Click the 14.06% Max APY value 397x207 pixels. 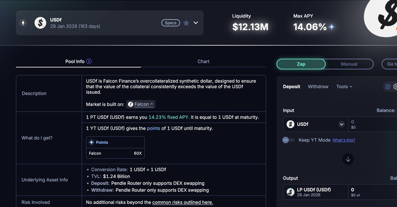point(310,27)
